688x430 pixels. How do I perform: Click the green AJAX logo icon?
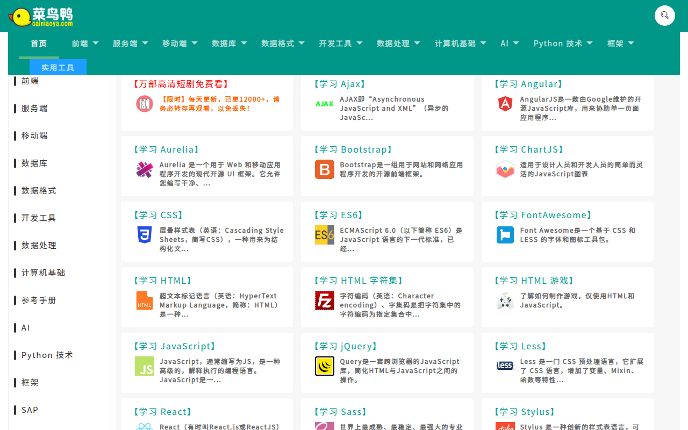point(325,104)
